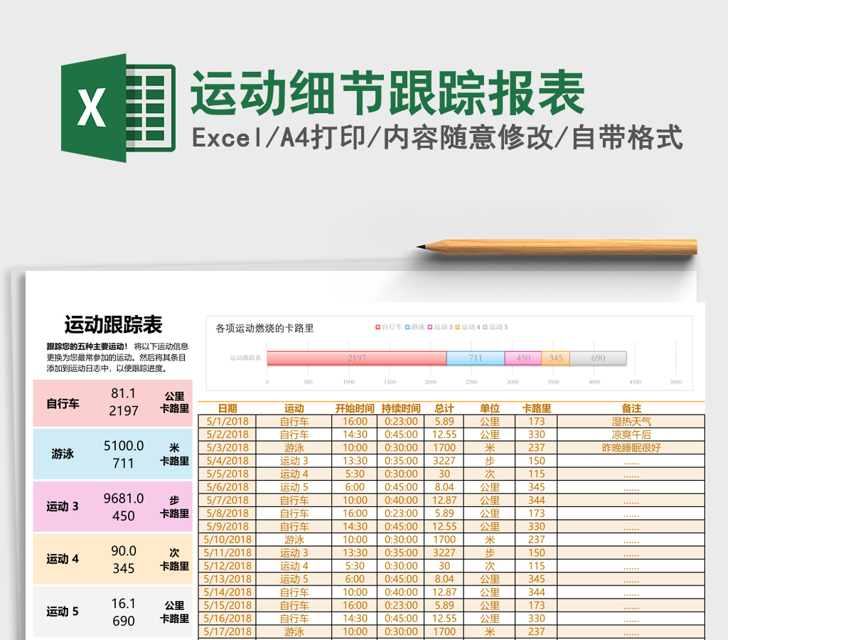Select the note cell 凉爽午后

[x=631, y=434]
